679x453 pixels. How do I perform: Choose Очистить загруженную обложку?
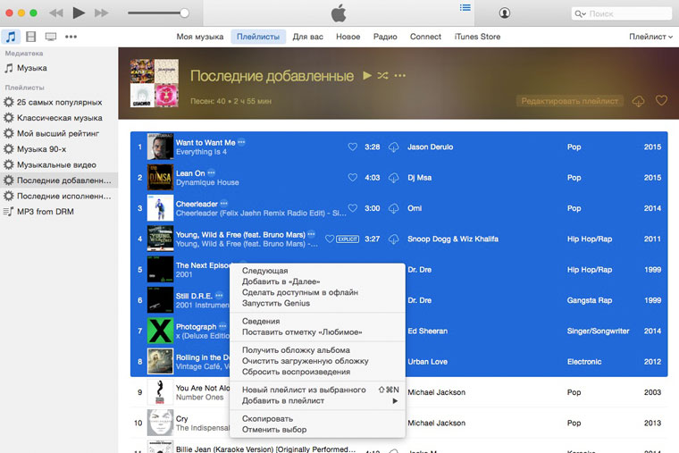(317, 361)
